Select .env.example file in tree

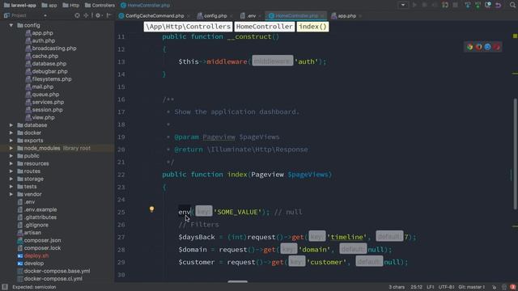coord(40,209)
